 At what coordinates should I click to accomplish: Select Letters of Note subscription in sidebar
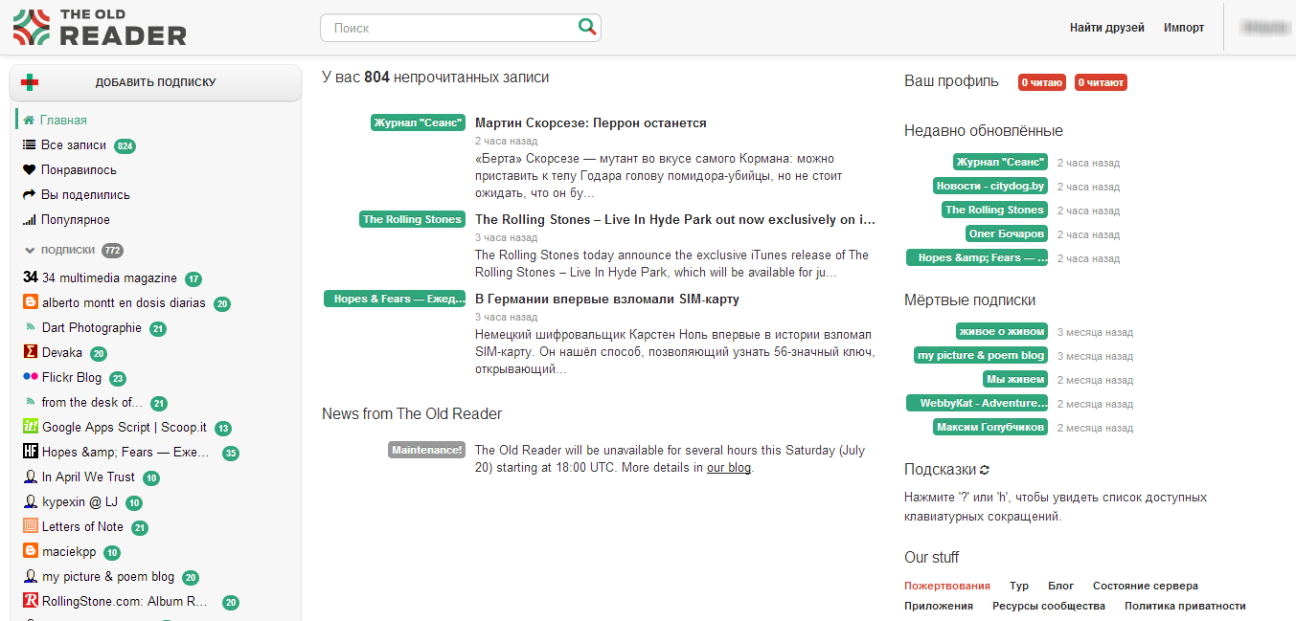click(x=82, y=526)
